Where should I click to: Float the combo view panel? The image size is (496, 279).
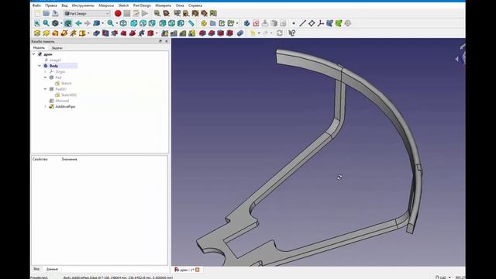pos(160,41)
